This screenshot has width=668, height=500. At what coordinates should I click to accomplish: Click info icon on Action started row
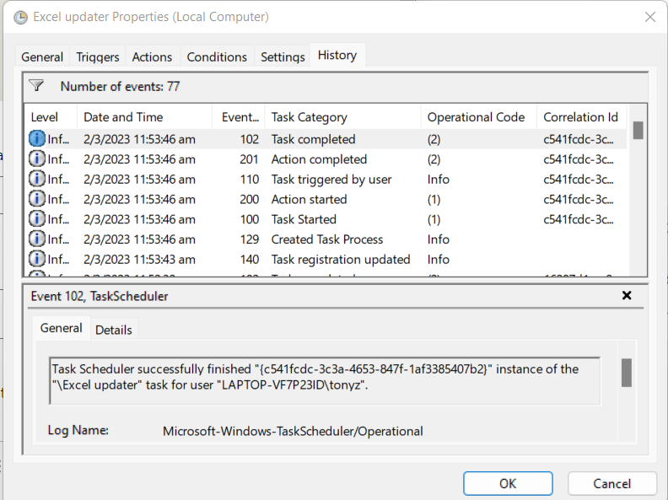[37, 199]
